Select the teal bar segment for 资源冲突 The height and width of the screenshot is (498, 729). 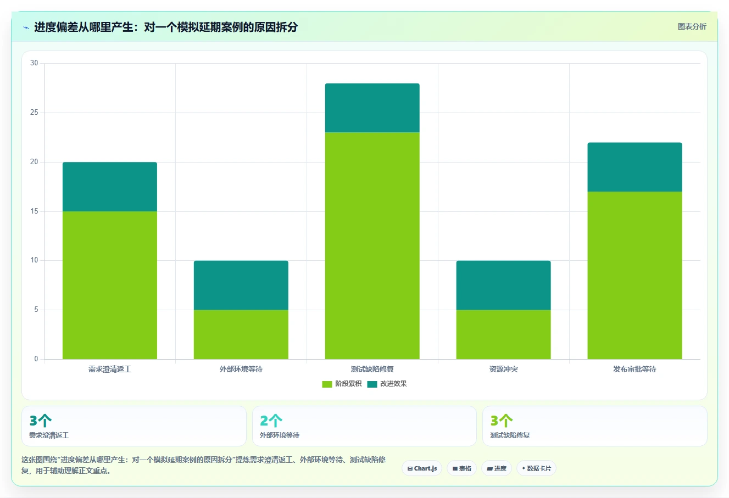click(x=504, y=285)
